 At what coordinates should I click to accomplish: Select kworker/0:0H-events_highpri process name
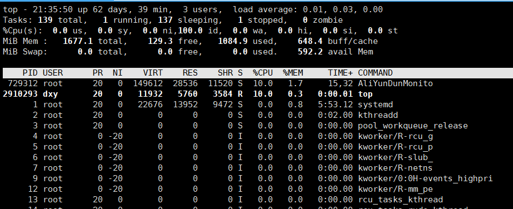click(425, 178)
